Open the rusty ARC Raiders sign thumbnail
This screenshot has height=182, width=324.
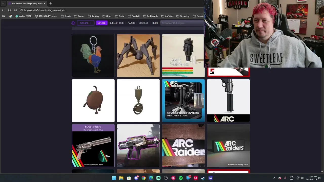(183, 146)
